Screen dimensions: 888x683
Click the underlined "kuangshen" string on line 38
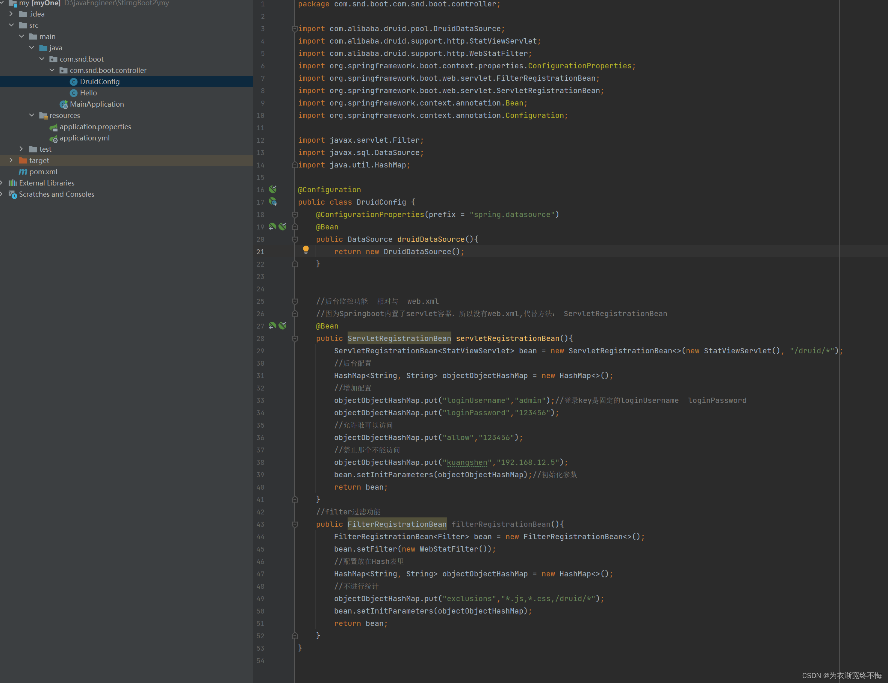point(467,462)
